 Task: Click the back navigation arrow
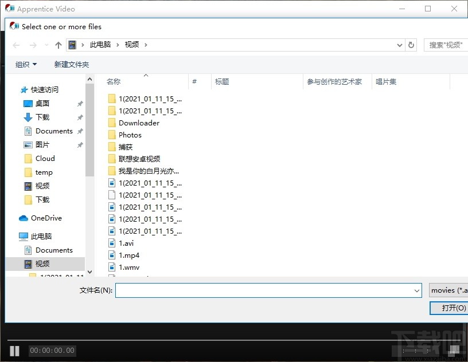click(x=16, y=45)
